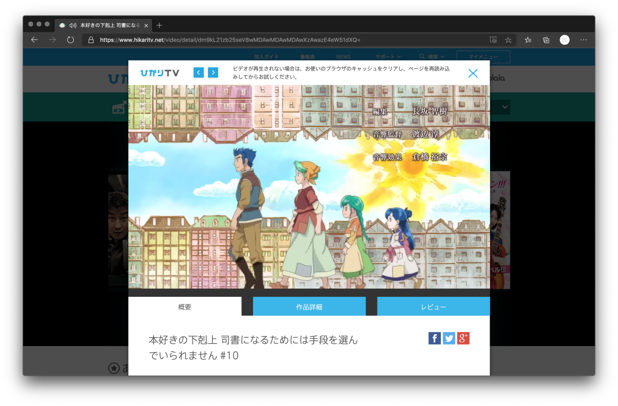
Task: Reload the current page
Action: pyautogui.click(x=70, y=40)
